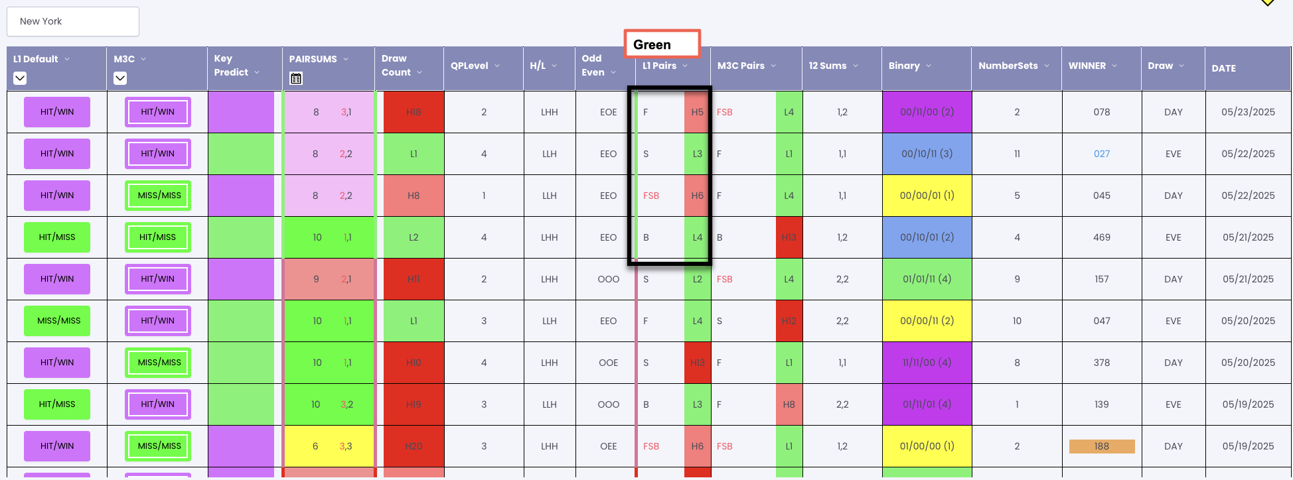Open the L1 Pairs column dropdown
The width and height of the screenshot is (1293, 480).
[x=685, y=66]
